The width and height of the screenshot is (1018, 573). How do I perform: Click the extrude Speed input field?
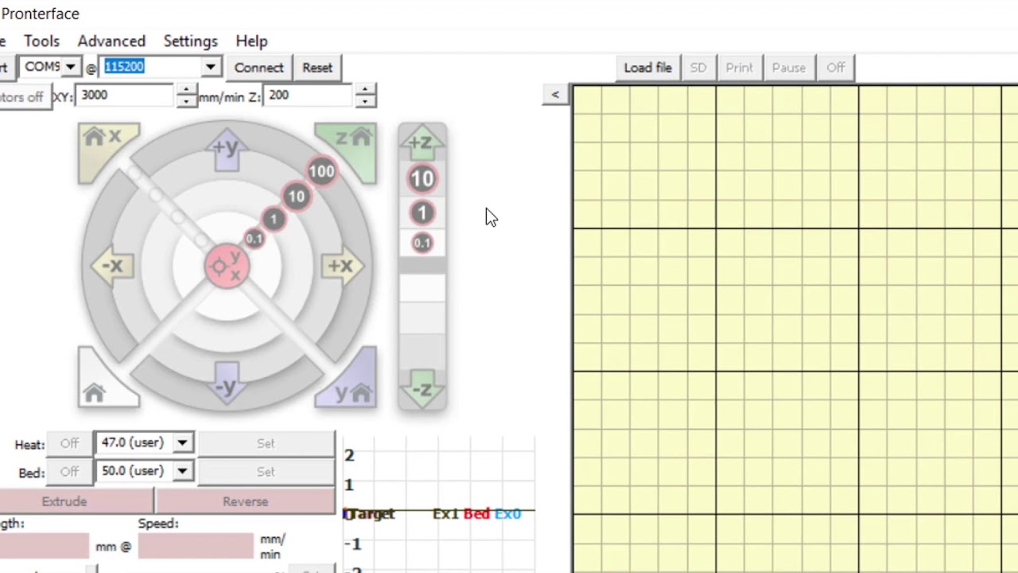196,545
